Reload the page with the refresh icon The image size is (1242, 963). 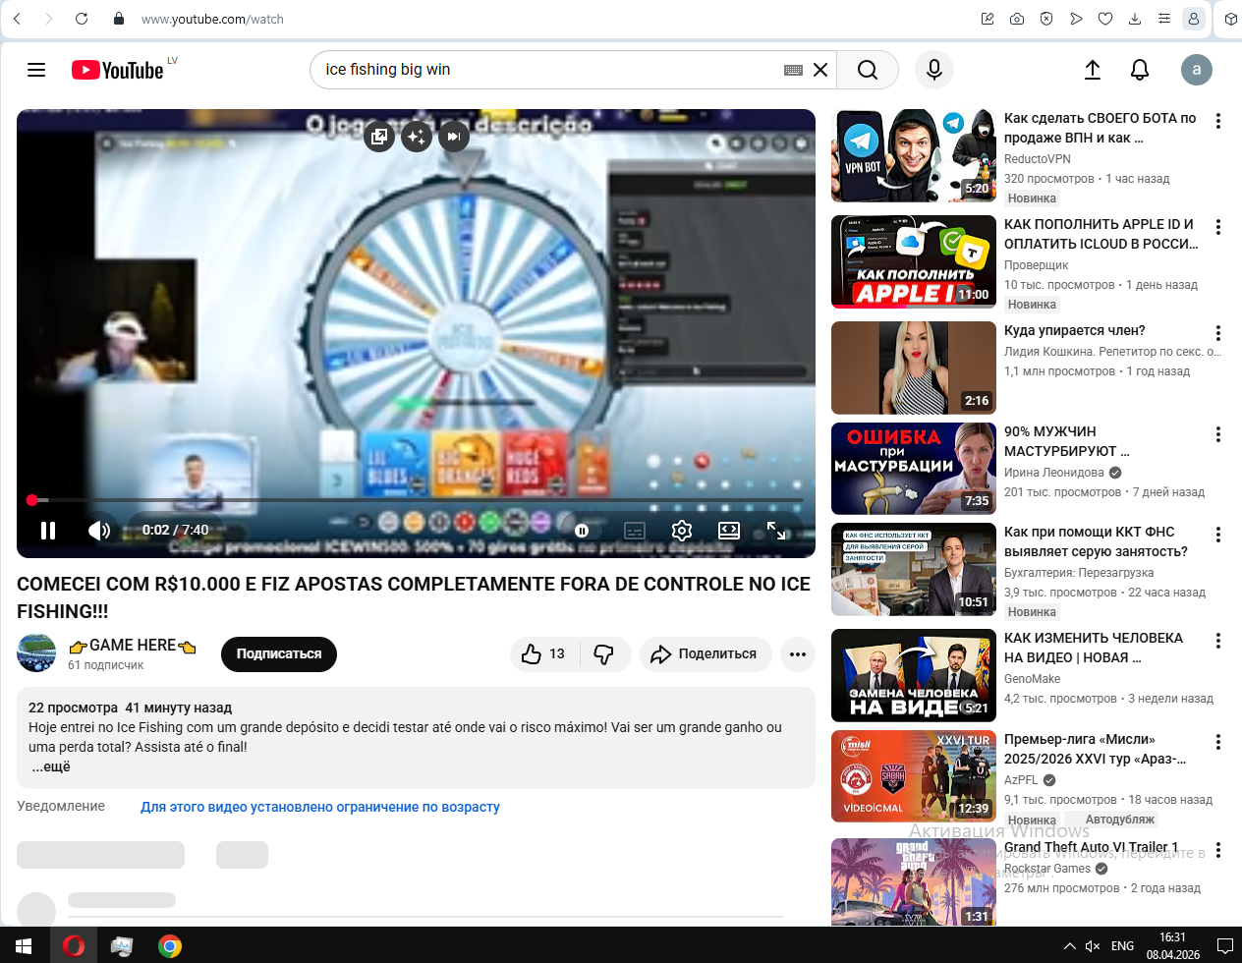(x=82, y=19)
